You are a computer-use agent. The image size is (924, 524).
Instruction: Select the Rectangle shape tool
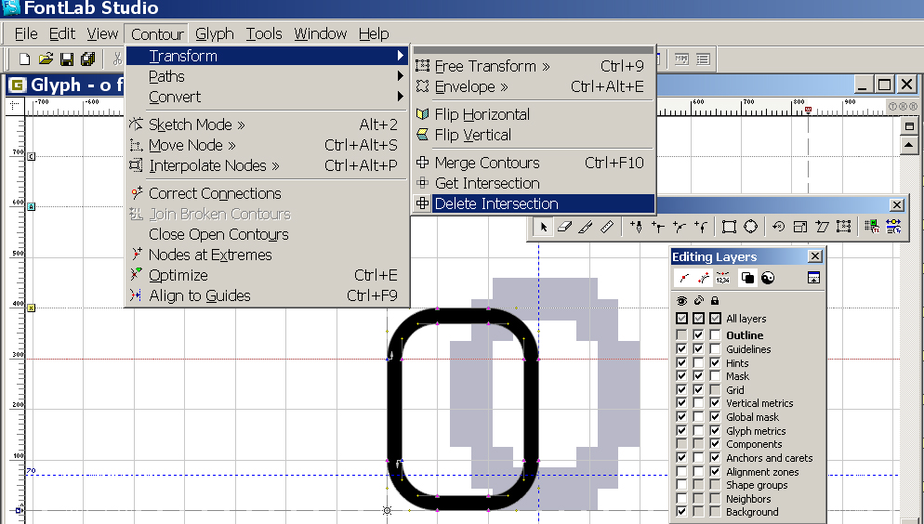(x=729, y=227)
